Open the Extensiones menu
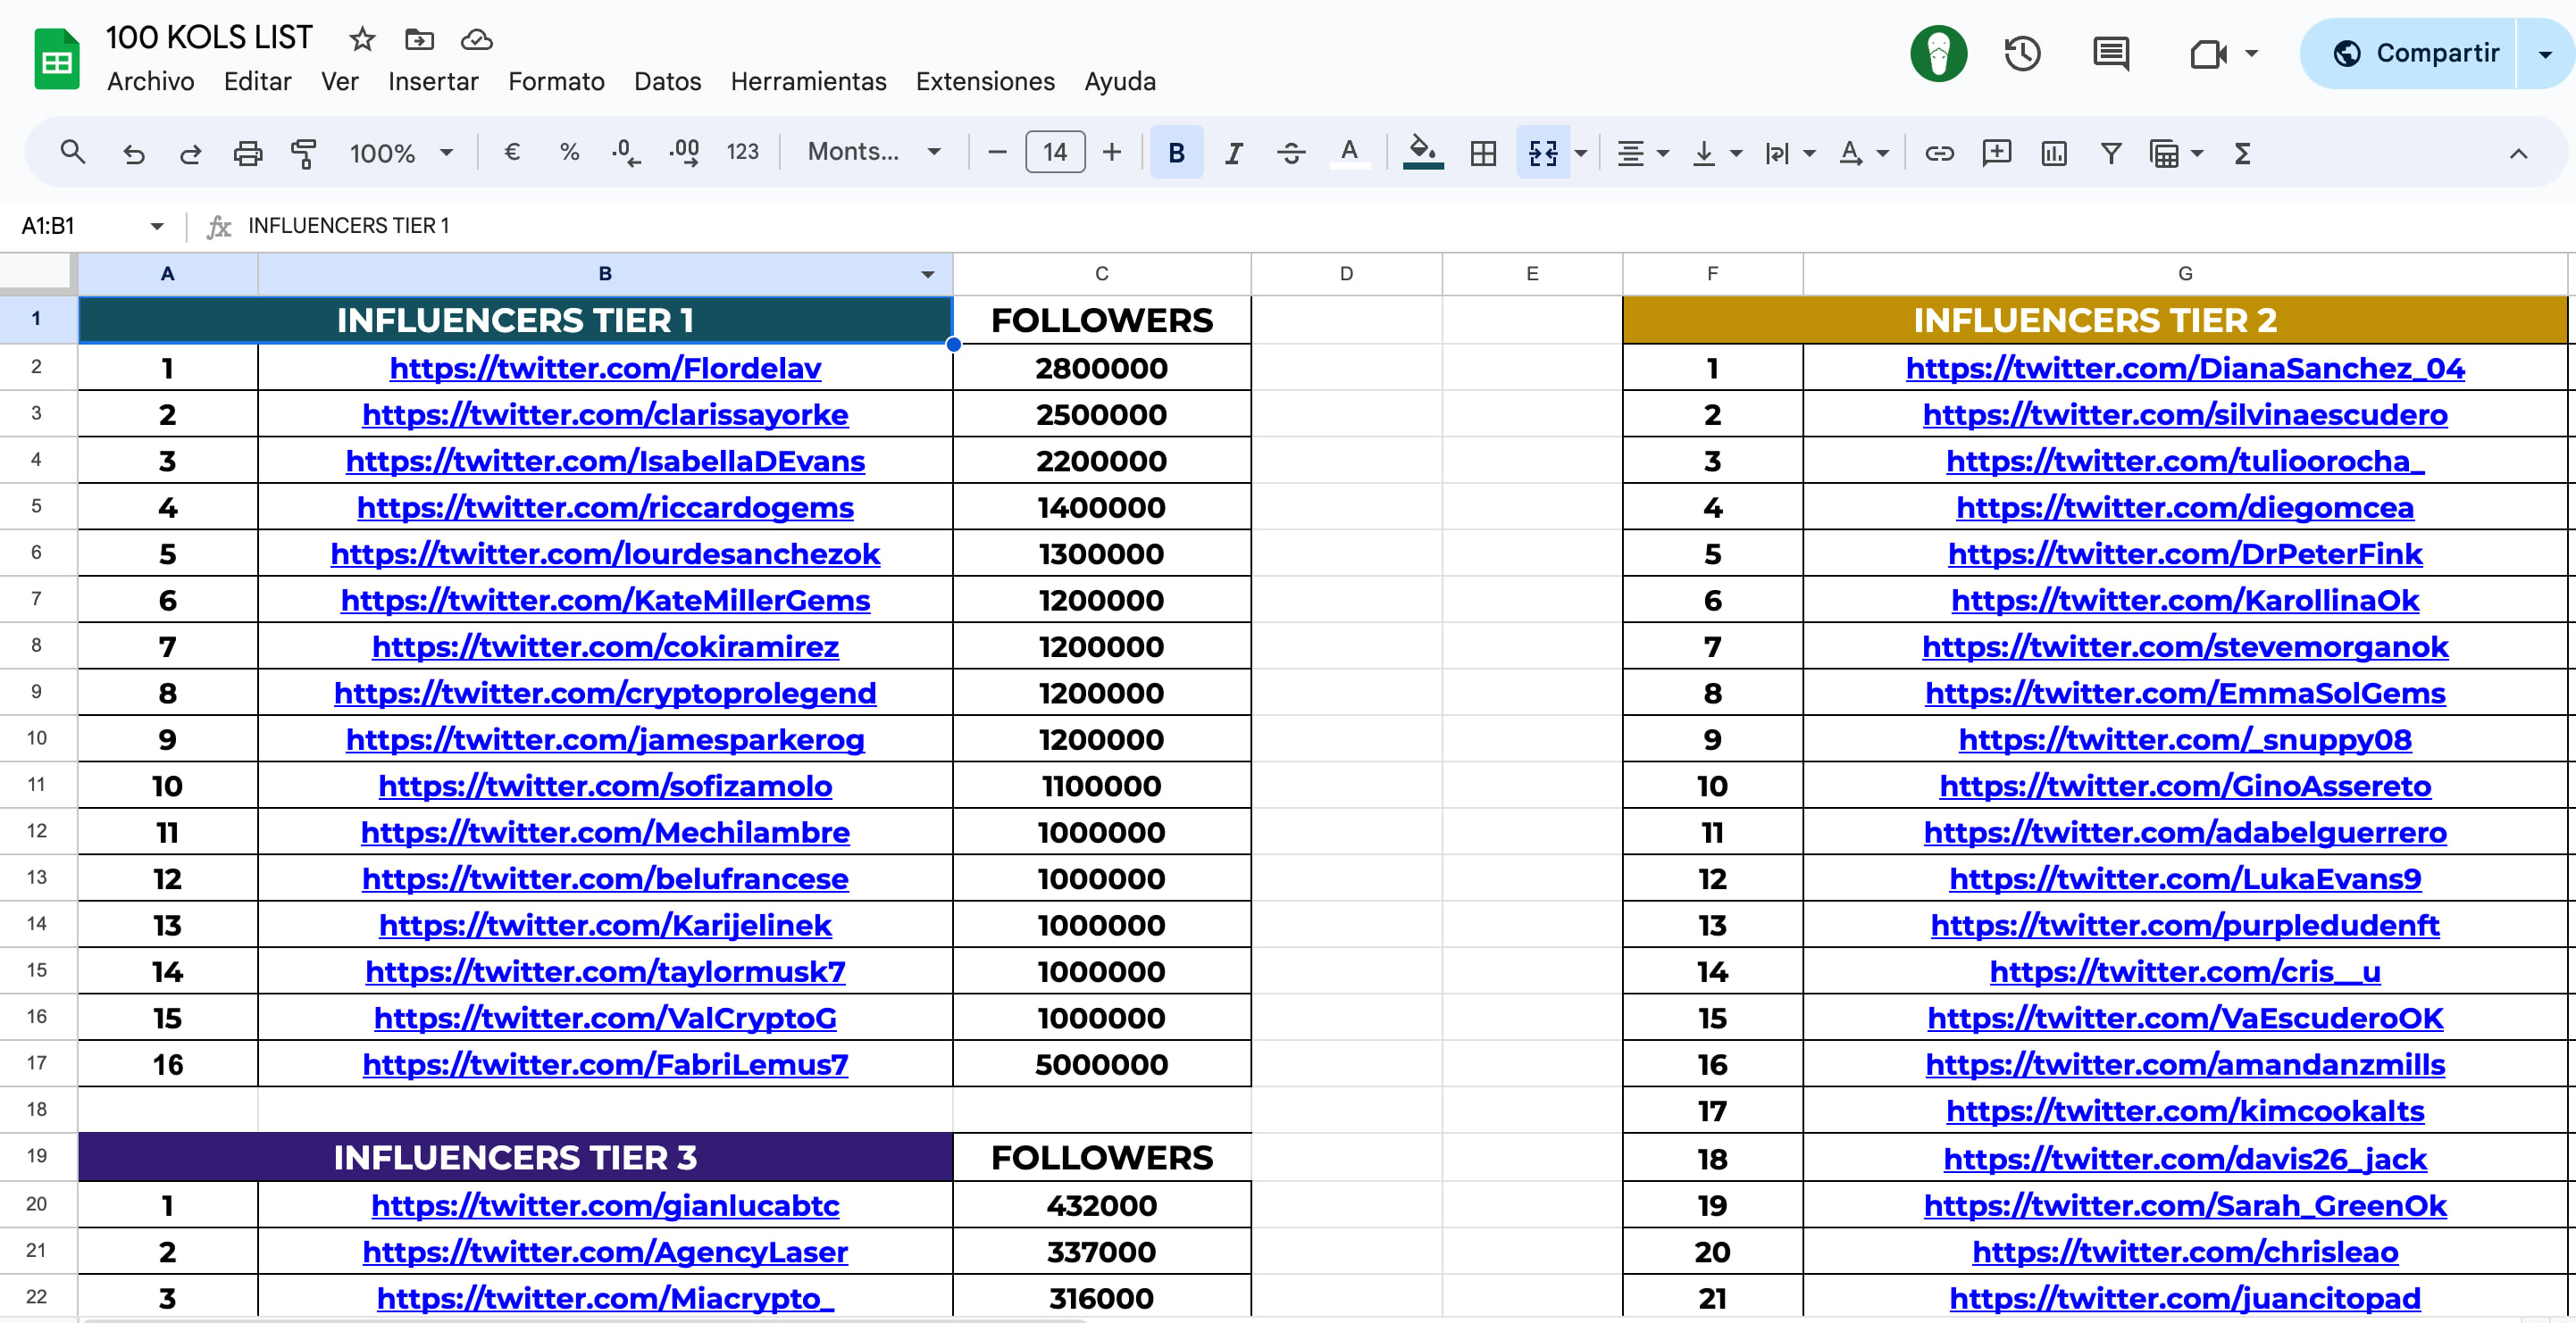 [x=985, y=82]
